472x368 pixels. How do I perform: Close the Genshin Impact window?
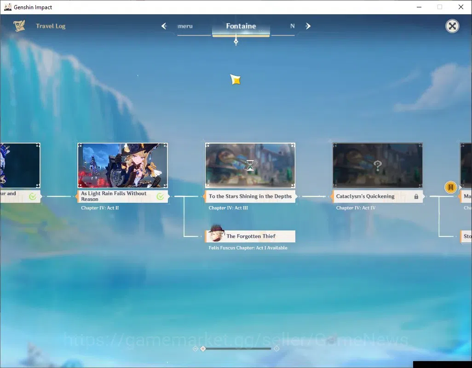[x=460, y=7]
